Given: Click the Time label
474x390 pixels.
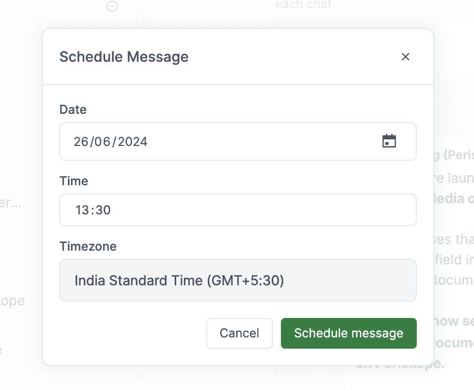Looking at the screenshot, I should pyautogui.click(x=74, y=181).
